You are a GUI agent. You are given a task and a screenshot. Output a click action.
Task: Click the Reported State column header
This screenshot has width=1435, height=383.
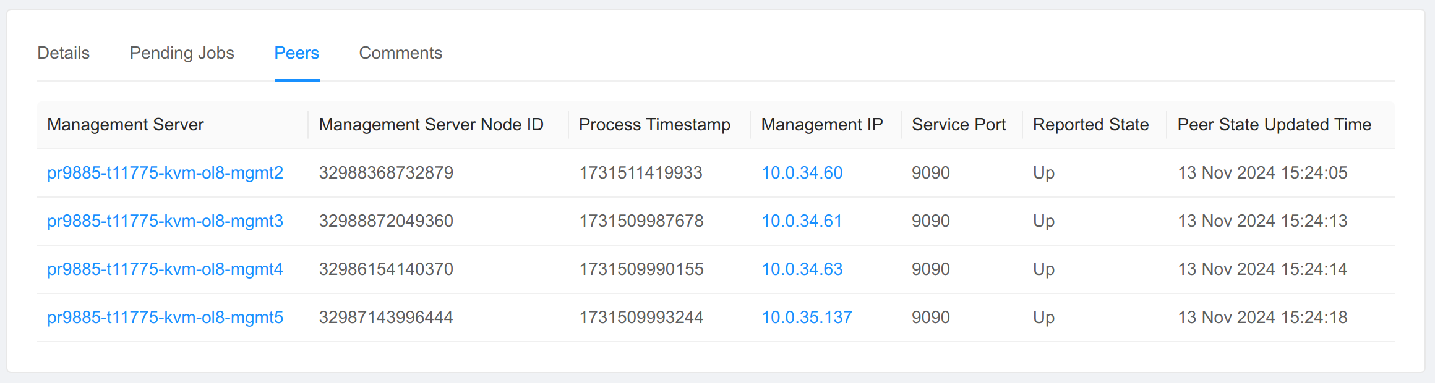click(1090, 125)
